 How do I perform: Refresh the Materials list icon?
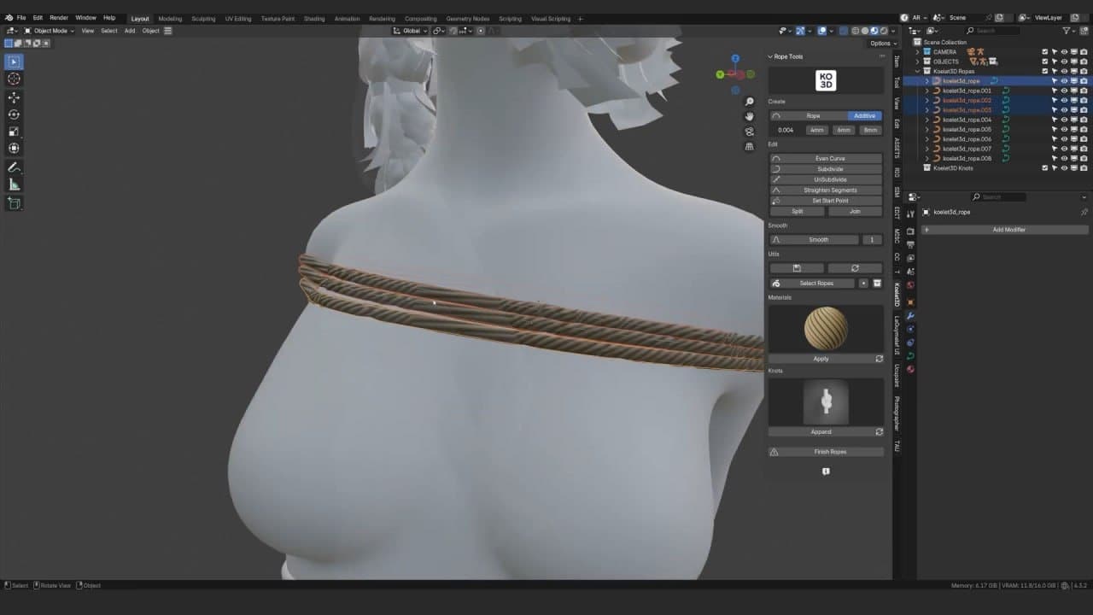(879, 359)
